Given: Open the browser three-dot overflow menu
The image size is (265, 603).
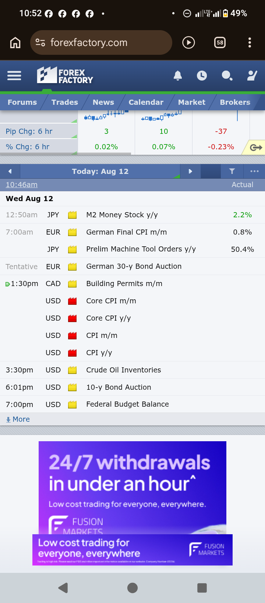Looking at the screenshot, I should [x=250, y=43].
